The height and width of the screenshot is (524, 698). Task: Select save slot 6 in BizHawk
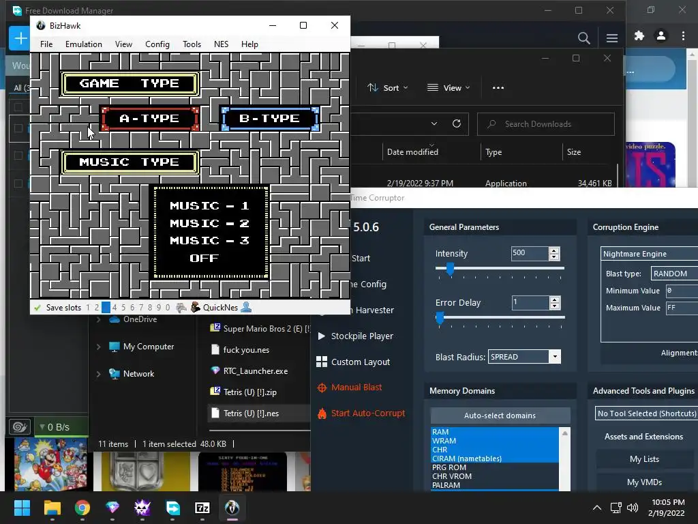point(132,308)
